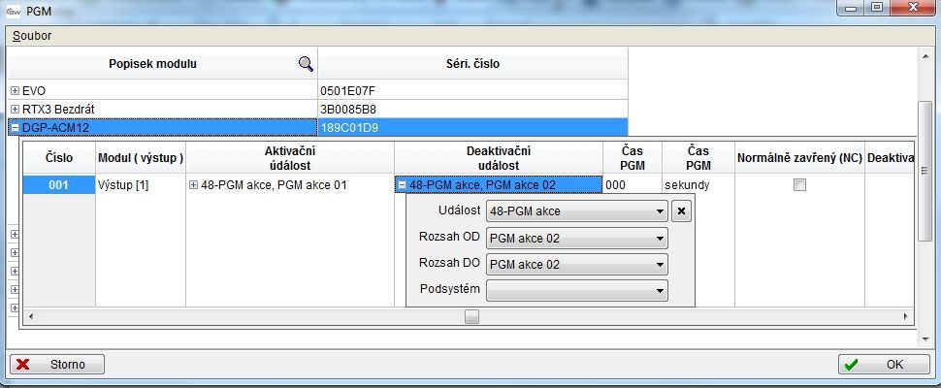This screenshot has height=388, width=941.
Task: Select row number 001
Action: (x=58, y=185)
